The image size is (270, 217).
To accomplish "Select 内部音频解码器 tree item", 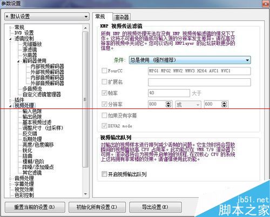I will 47,78.
